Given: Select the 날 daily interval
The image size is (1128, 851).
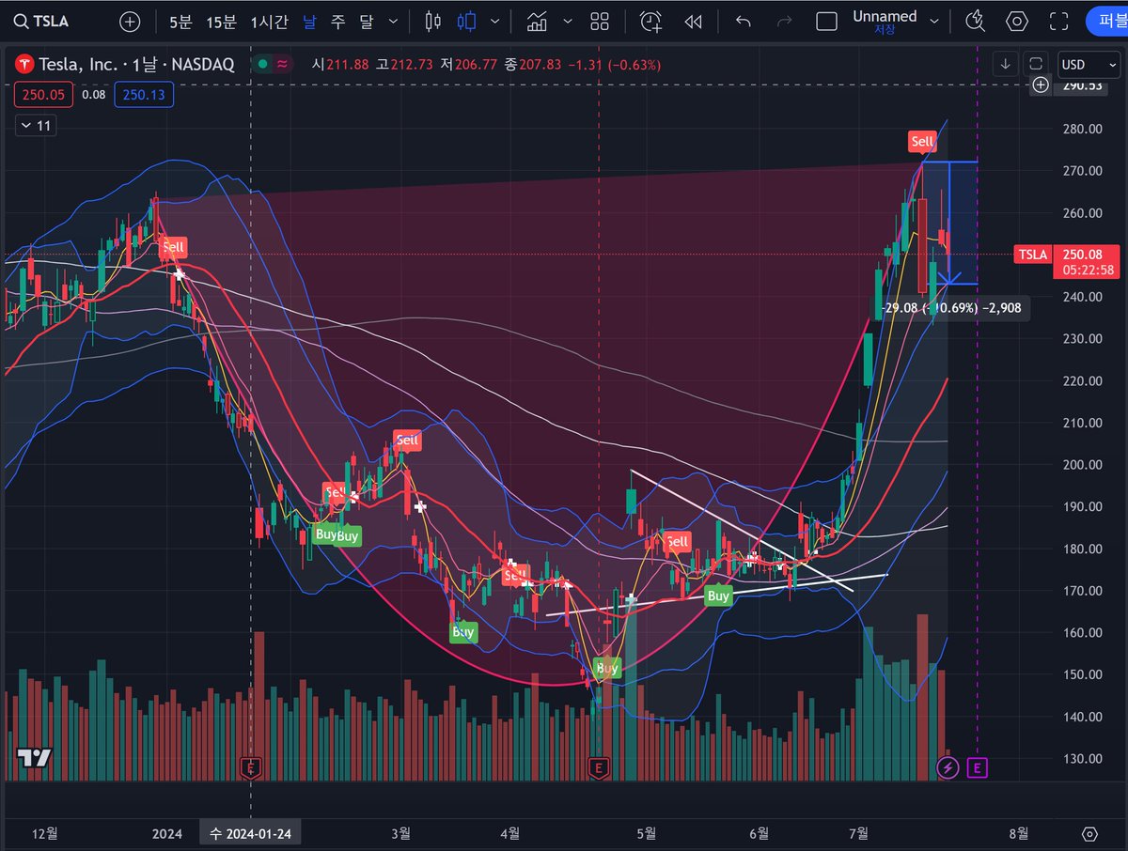Looking at the screenshot, I should (308, 21).
